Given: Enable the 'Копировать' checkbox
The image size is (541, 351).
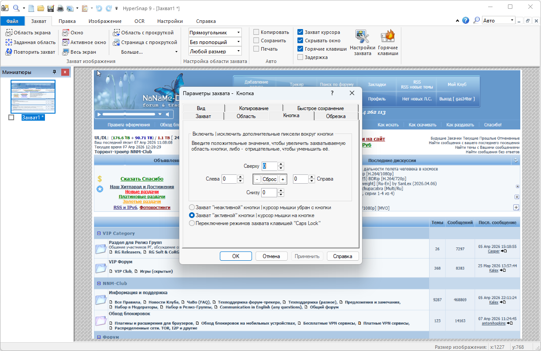Looking at the screenshot, I should pos(256,32).
